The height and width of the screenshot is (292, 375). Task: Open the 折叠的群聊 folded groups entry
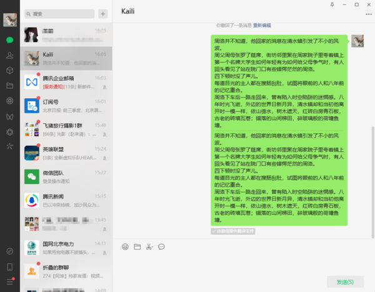[x=66, y=271]
